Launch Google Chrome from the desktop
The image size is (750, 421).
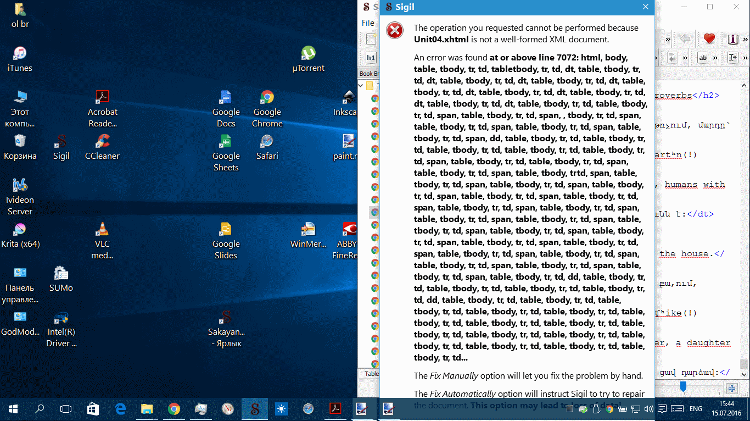267,109
